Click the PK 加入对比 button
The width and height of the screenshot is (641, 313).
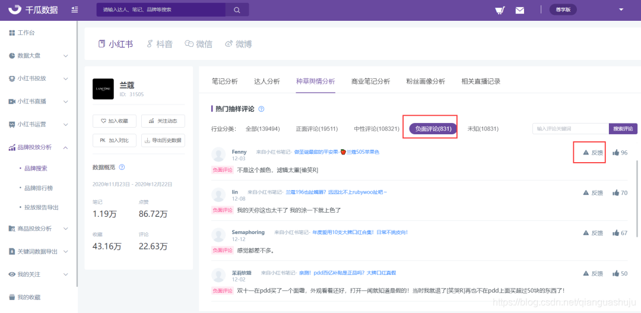point(114,140)
